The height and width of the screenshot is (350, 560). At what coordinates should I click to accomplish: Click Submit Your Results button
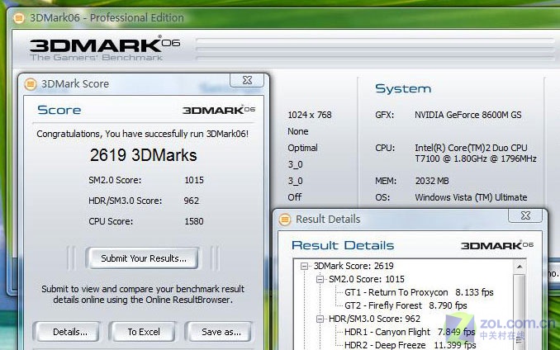(142, 258)
